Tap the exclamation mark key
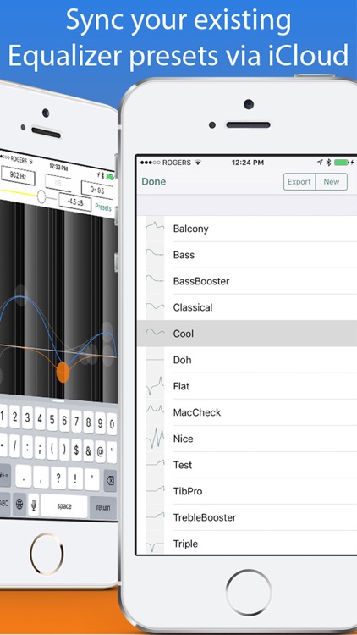 (75, 478)
